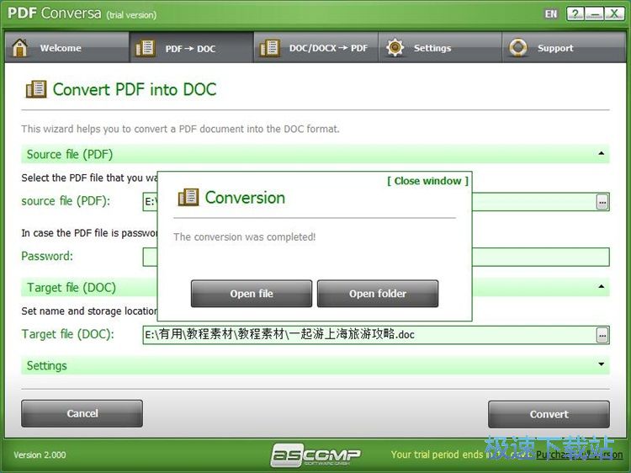The width and height of the screenshot is (631, 473).
Task: Click the ASCOMP logo in footer
Action: 315,455
